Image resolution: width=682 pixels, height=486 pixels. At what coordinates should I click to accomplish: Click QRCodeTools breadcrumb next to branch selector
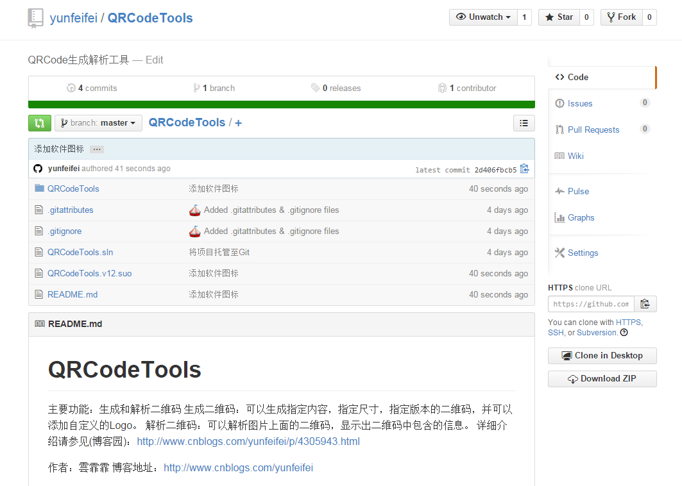[x=187, y=122]
